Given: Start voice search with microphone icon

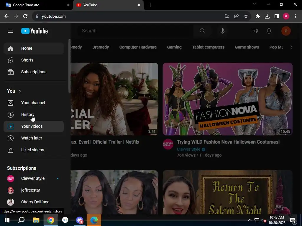Looking at the screenshot, I should pyautogui.click(x=222, y=31).
